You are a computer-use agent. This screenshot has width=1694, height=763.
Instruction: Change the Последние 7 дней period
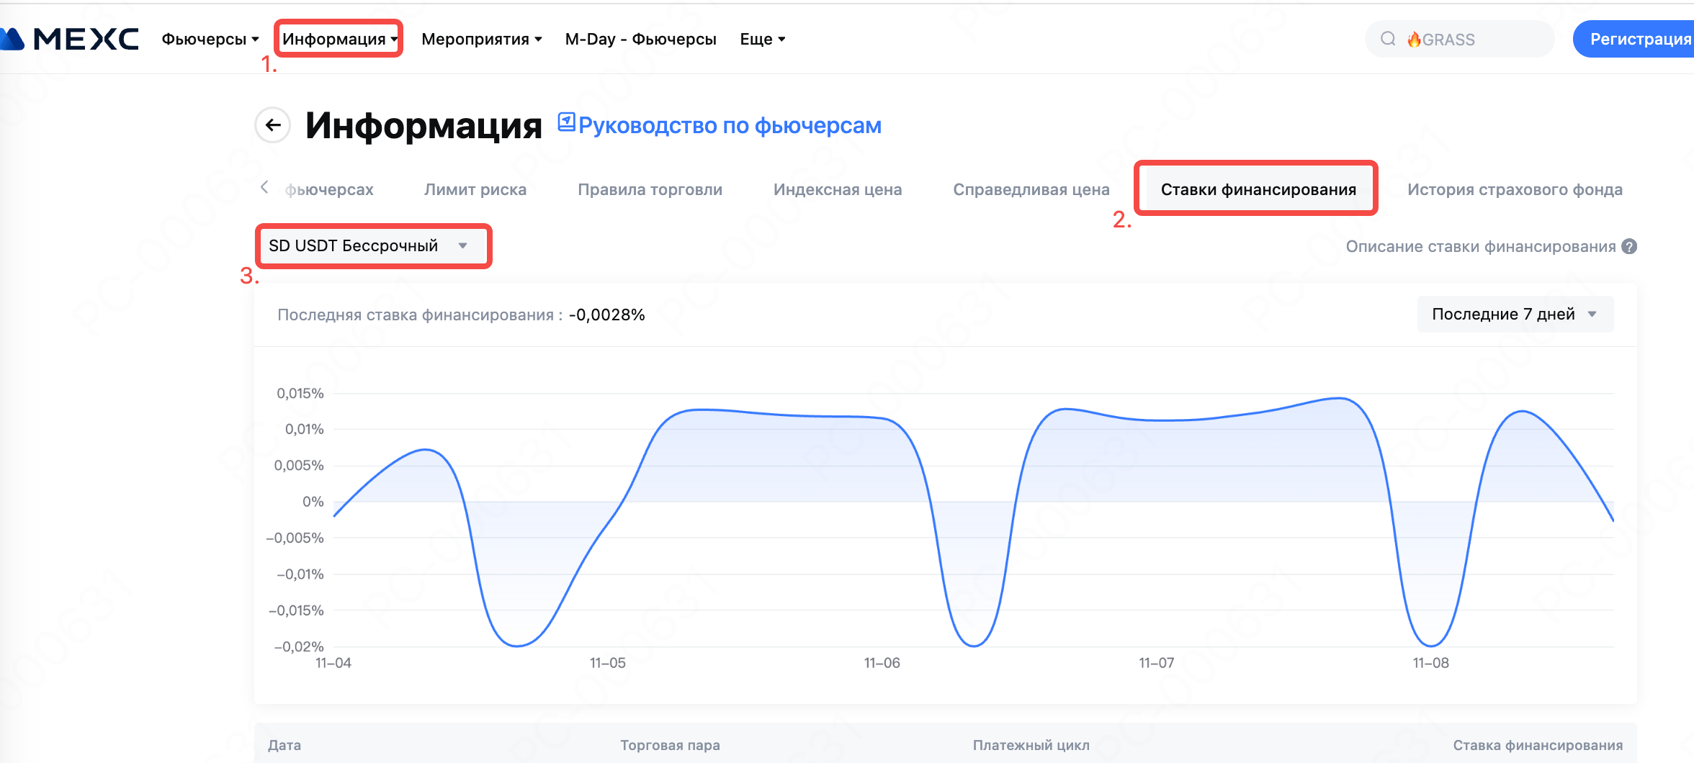pyautogui.click(x=1514, y=315)
